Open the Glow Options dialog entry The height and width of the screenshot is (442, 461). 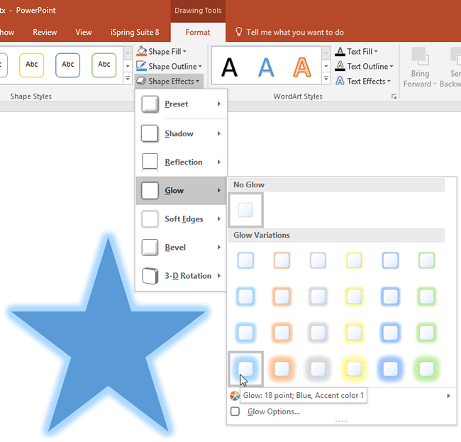pyautogui.click(x=273, y=411)
